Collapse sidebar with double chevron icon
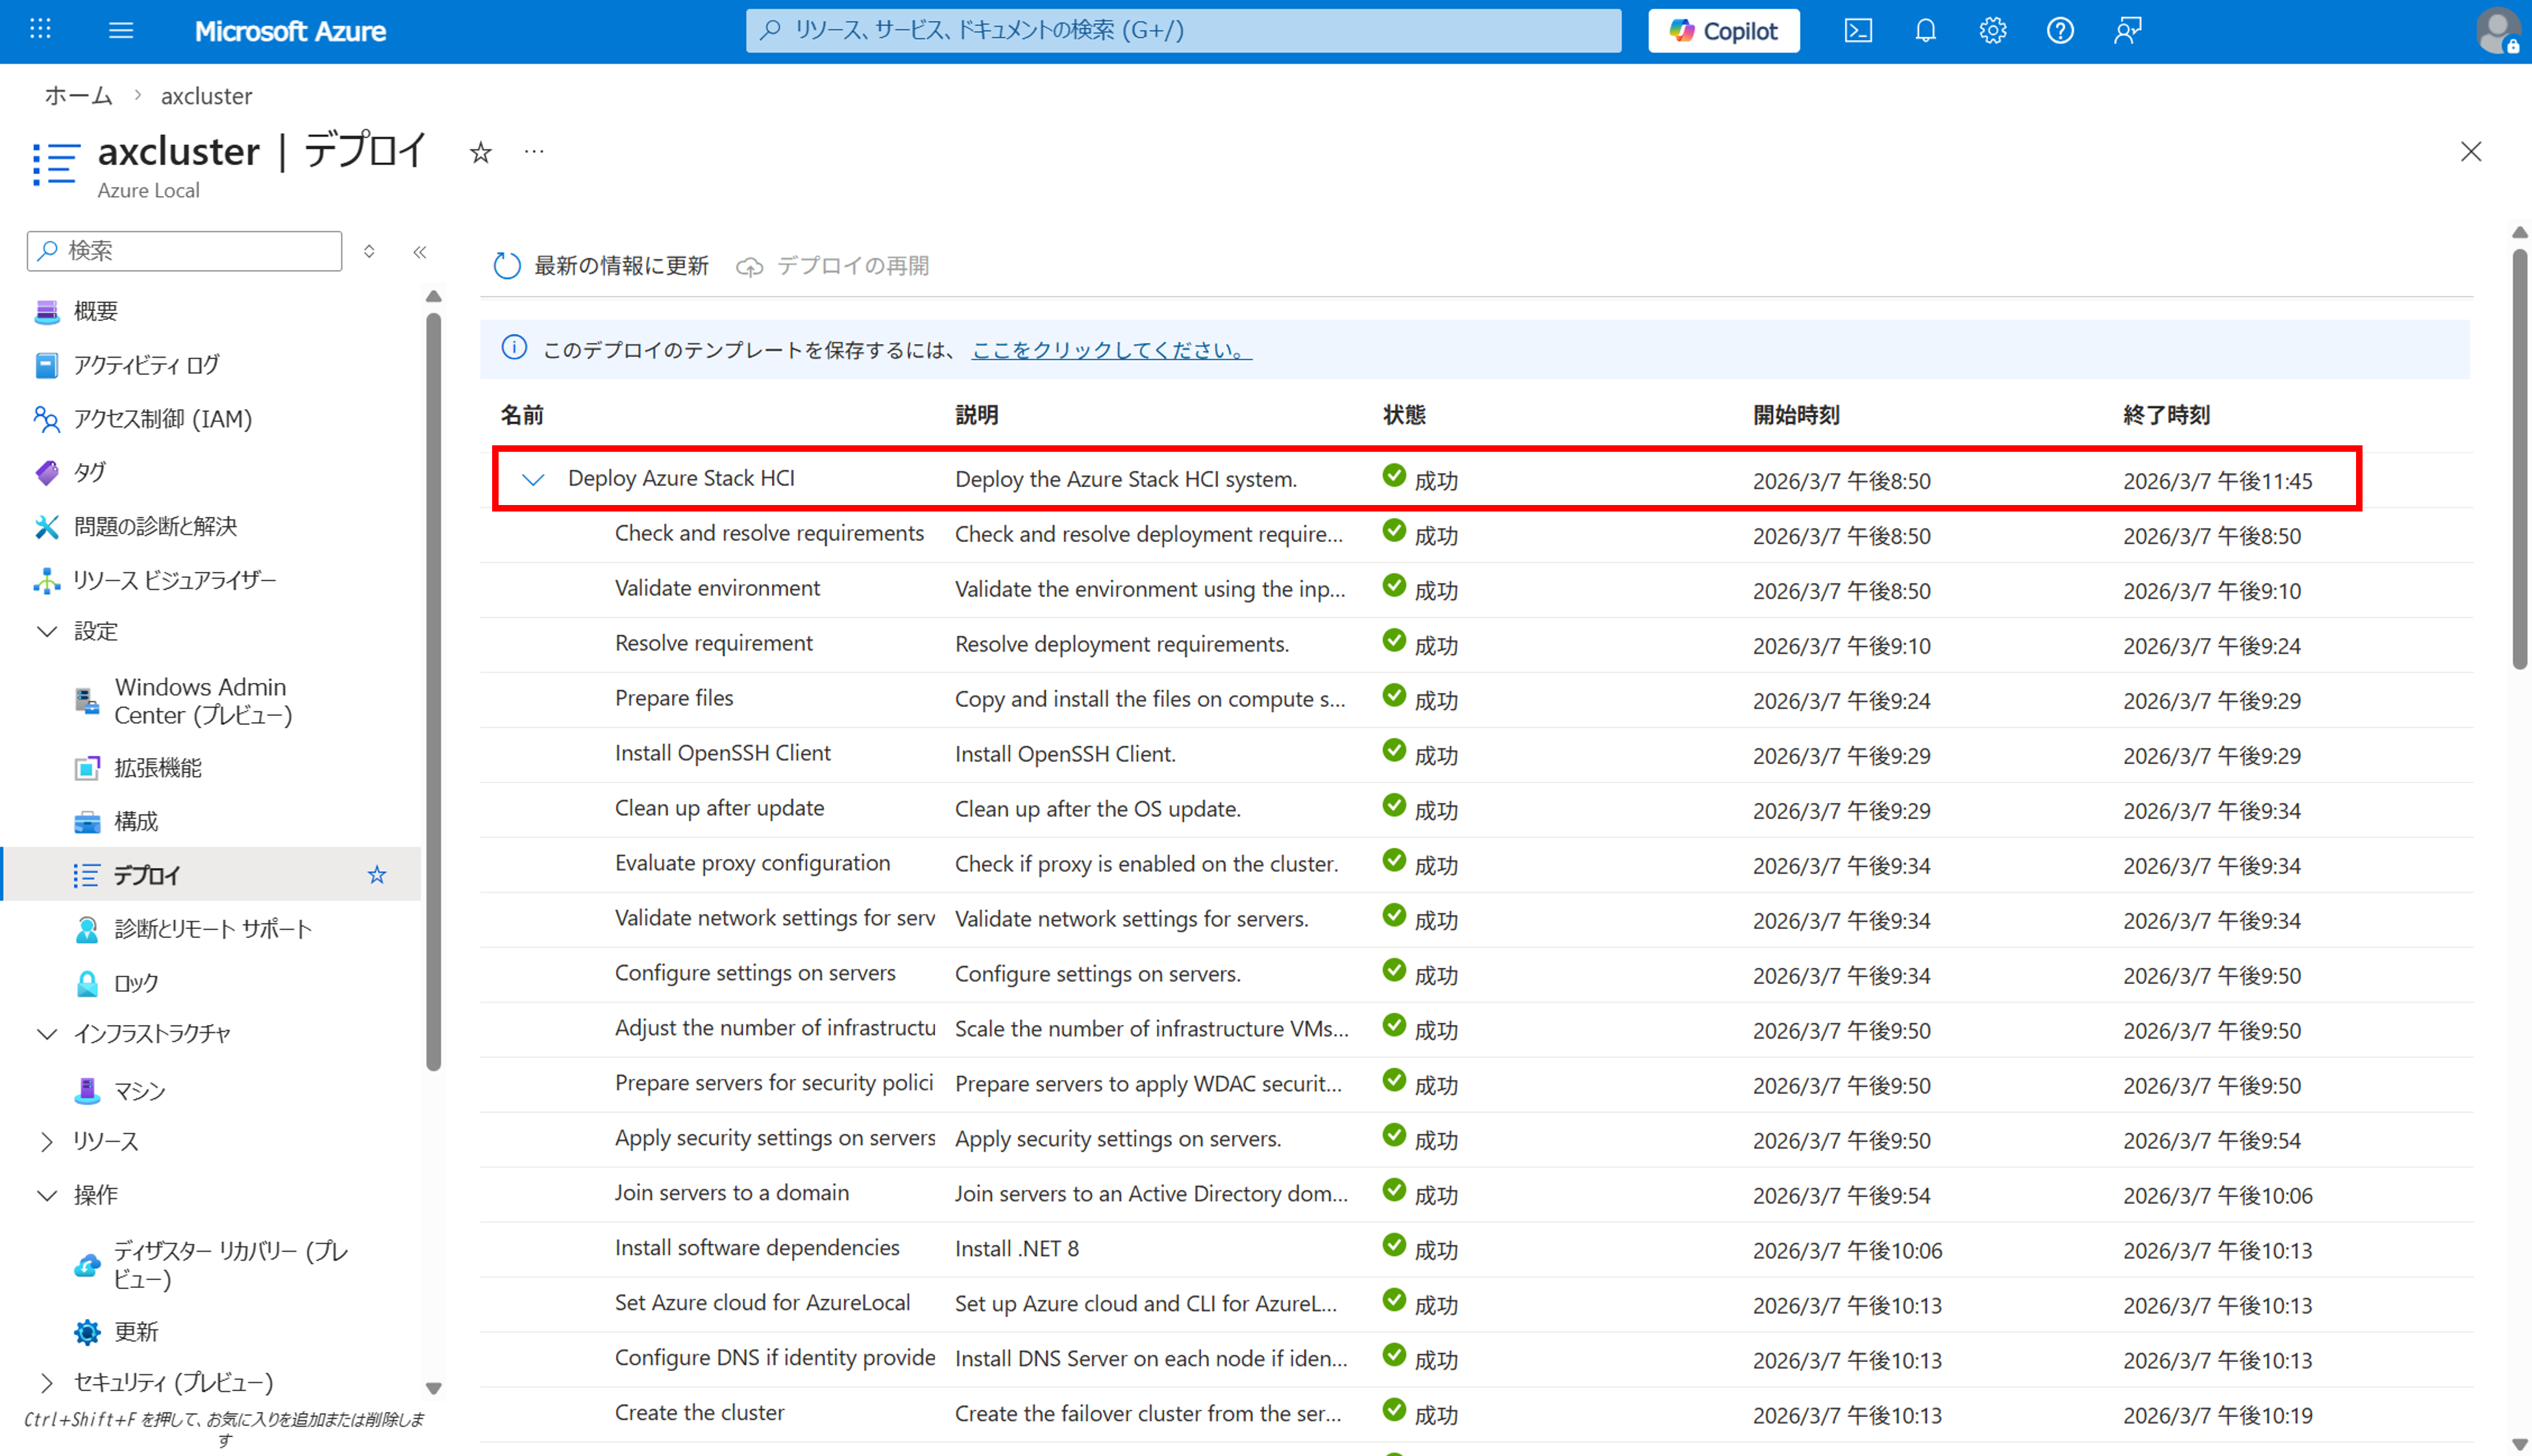Viewport: 2532px width, 1456px height. 420,252
